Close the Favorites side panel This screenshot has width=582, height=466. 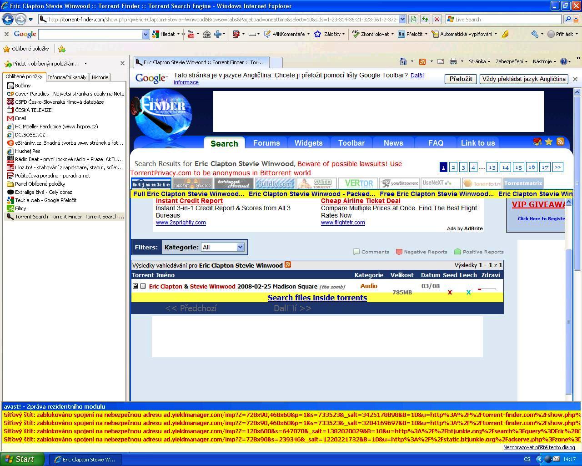122,63
